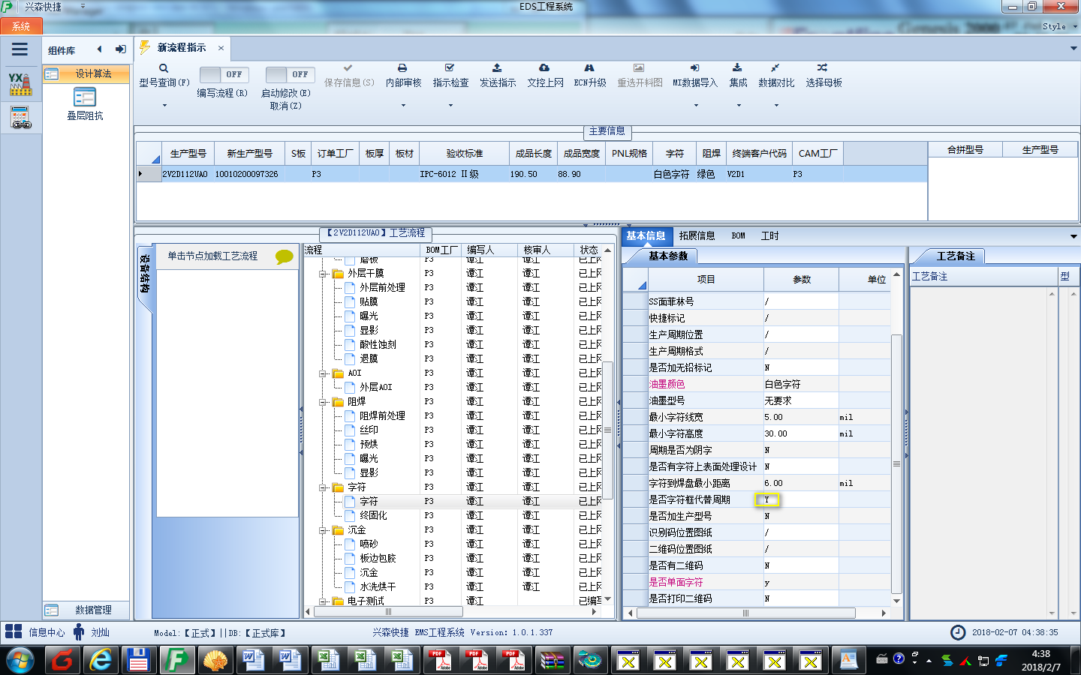Viewport: 1081px width, 675px height.
Task: Click the 指示检查 checkbox icon
Action: [450, 68]
